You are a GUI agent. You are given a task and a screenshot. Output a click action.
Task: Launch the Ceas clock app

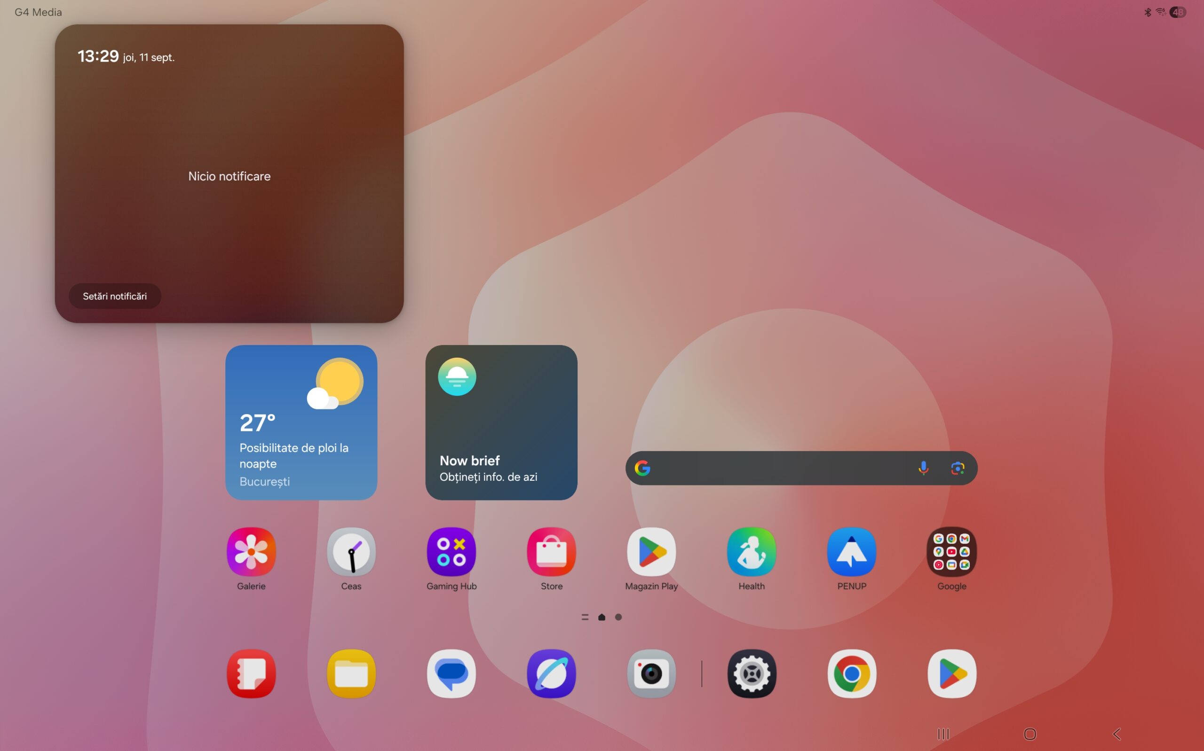tap(351, 551)
